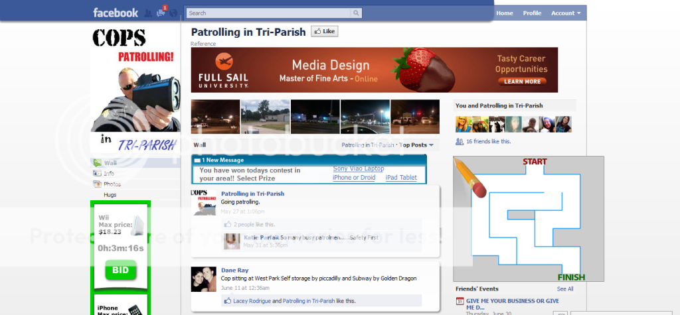Image resolution: width=680 pixels, height=315 pixels.
Task: Select the Photos sidebar tab
Action: coord(112,184)
